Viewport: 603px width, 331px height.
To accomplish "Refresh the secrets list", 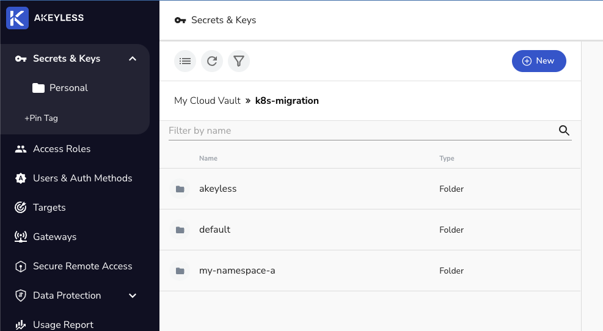I will tap(212, 61).
